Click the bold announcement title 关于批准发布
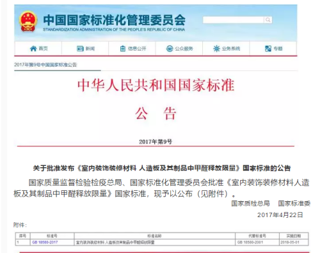 tap(162, 168)
